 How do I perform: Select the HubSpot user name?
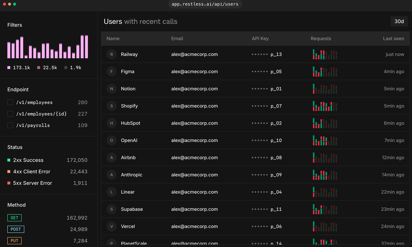click(131, 123)
